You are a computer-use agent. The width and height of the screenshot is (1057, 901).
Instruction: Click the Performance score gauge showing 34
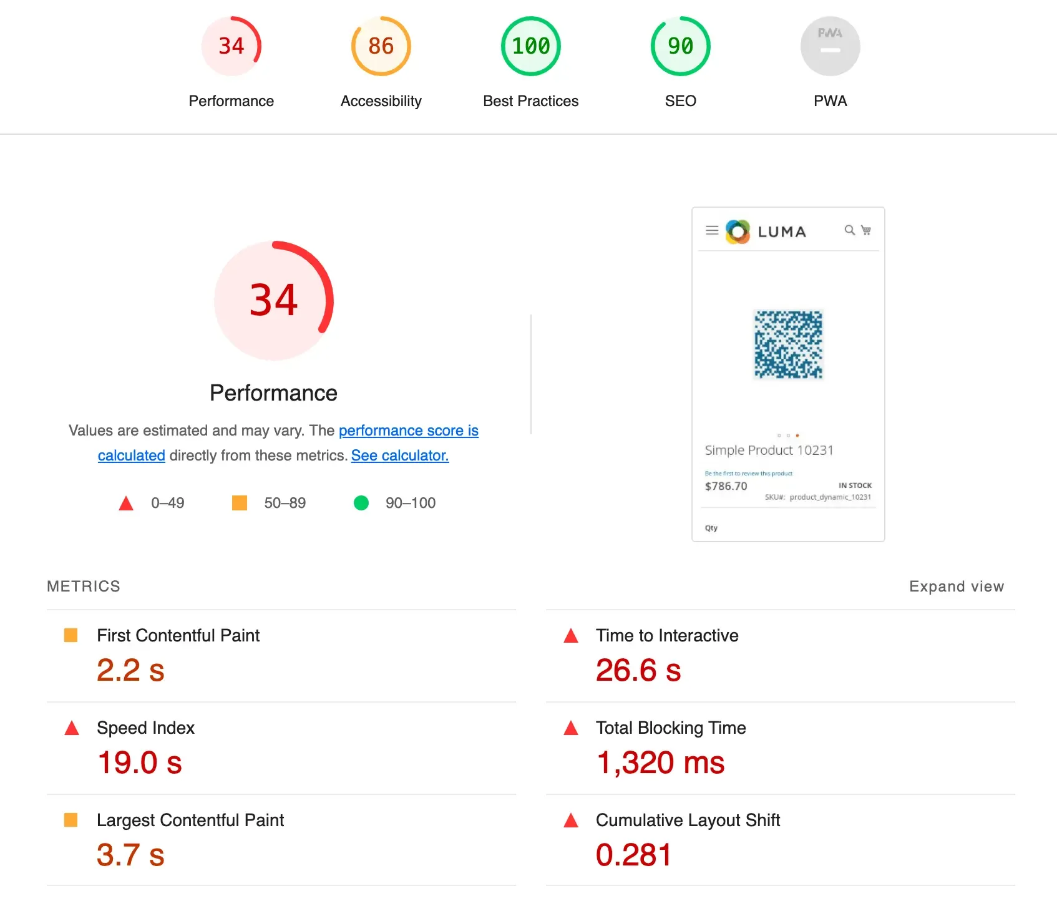(231, 46)
